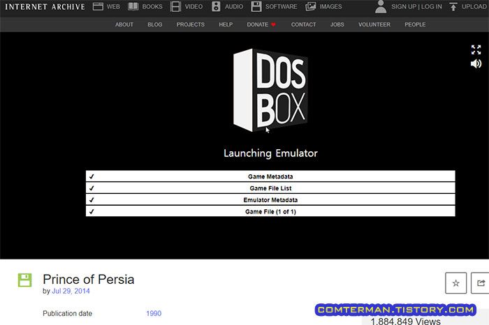Open the HELP link
The height and width of the screenshot is (325, 489).
pos(226,24)
